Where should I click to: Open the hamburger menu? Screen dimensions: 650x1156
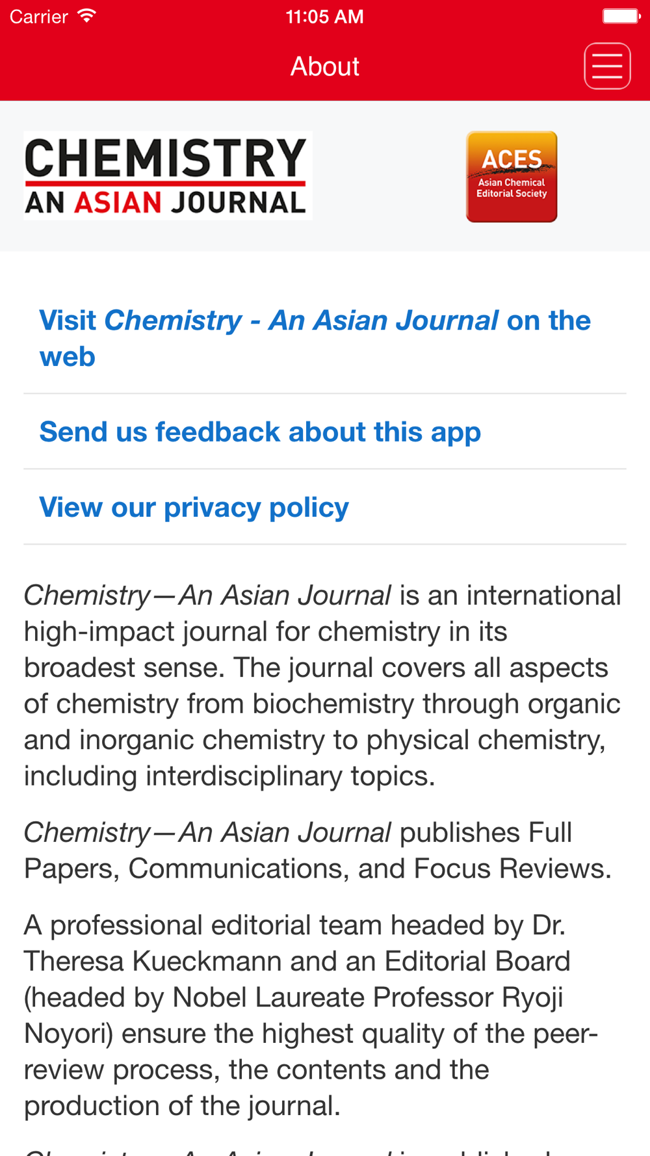(x=607, y=66)
